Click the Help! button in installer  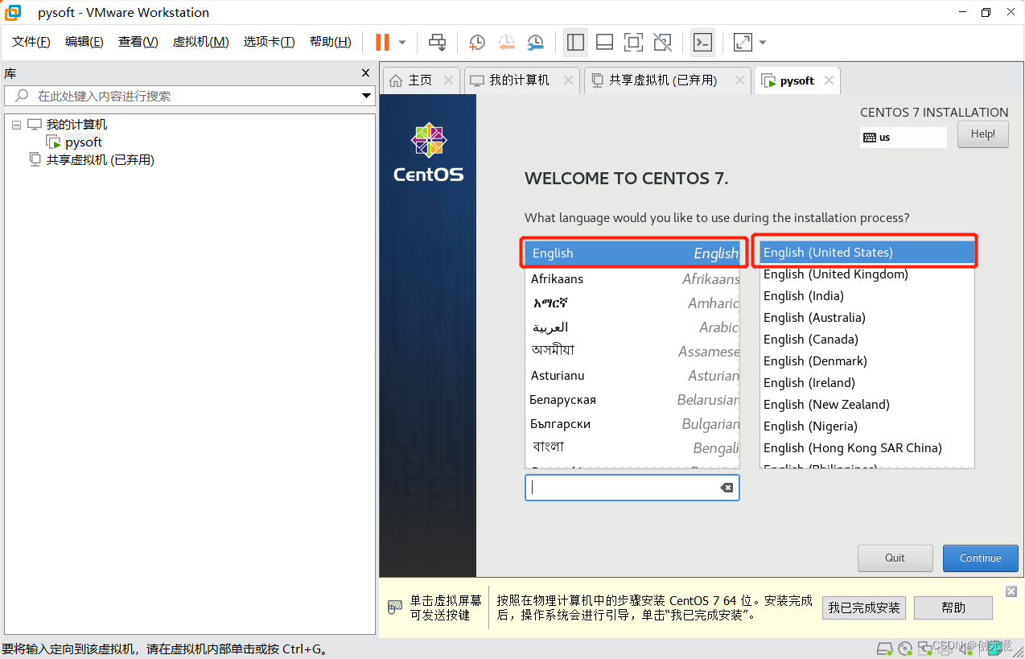click(982, 134)
